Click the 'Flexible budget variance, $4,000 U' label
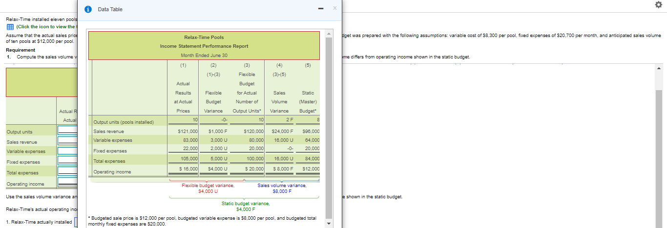 coord(208,188)
